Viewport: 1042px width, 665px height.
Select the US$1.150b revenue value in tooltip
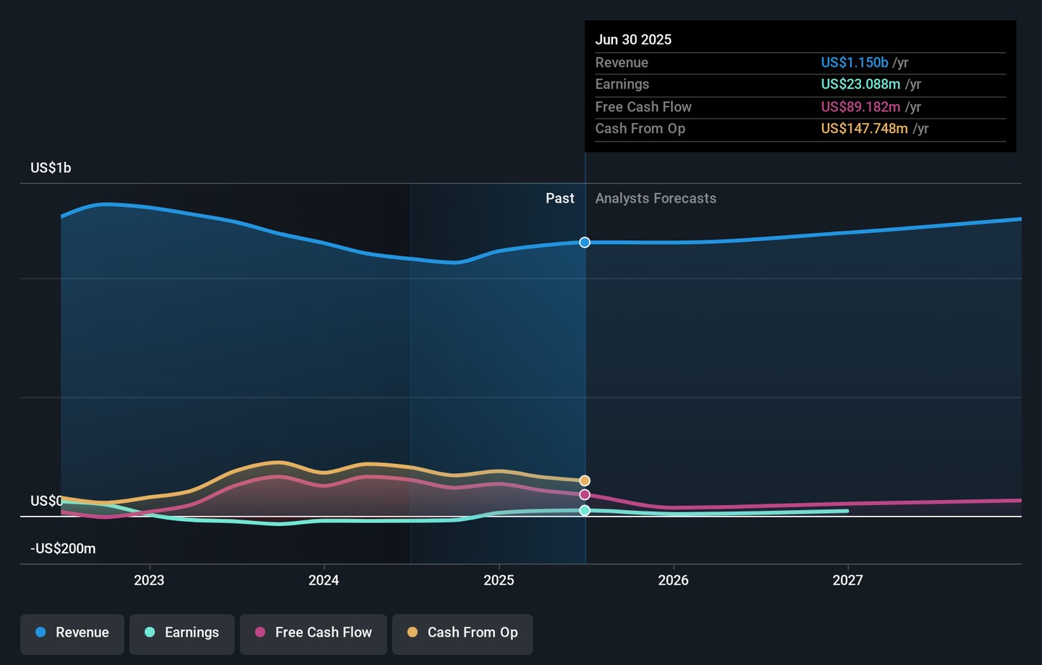[854, 63]
